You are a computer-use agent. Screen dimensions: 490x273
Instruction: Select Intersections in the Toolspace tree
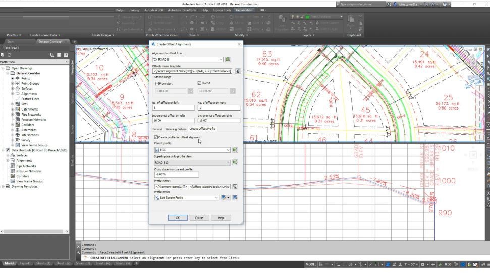click(30, 135)
